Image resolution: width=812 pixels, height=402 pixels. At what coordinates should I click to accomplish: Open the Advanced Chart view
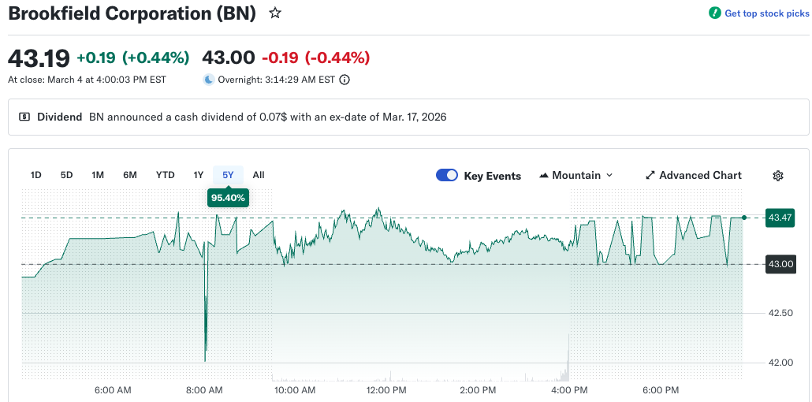pos(700,176)
